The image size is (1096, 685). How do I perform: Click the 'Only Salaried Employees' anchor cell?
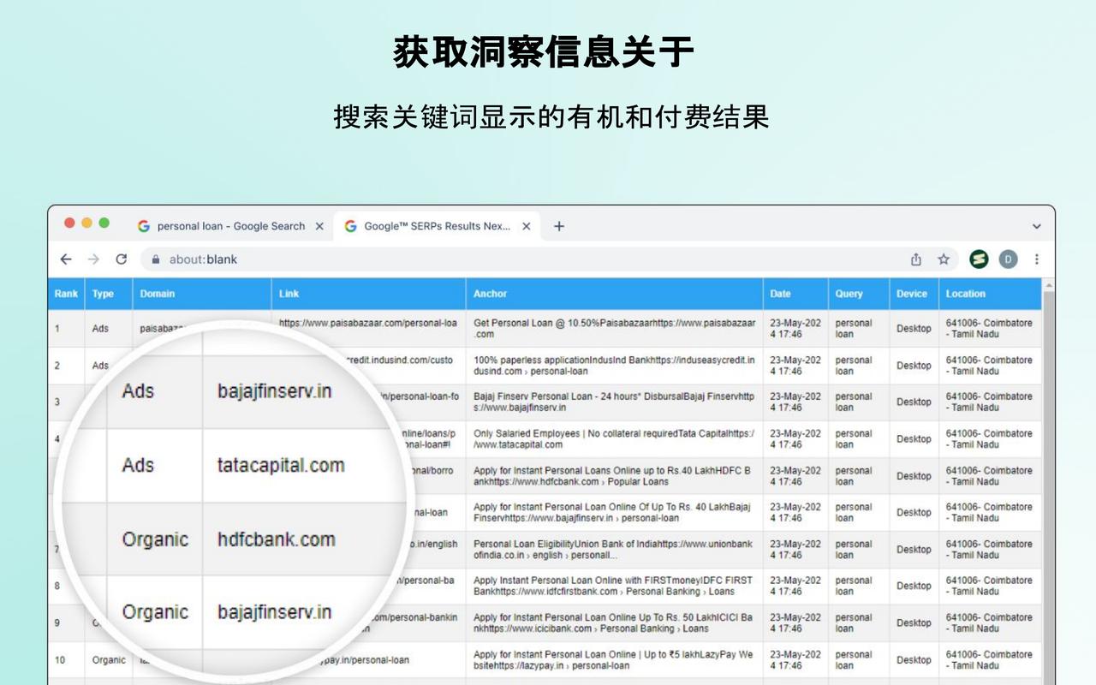[615, 438]
